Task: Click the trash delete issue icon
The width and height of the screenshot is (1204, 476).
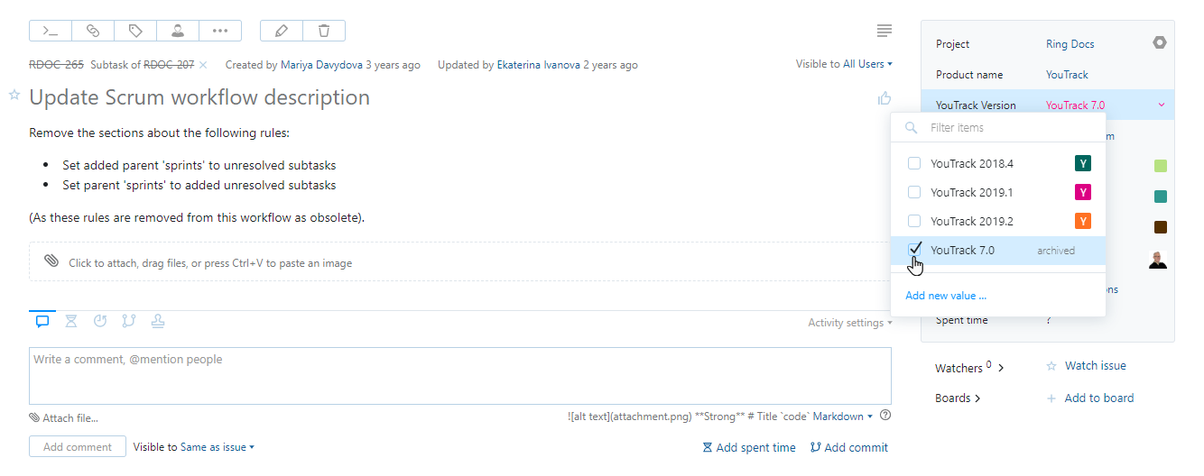Action: 324,31
